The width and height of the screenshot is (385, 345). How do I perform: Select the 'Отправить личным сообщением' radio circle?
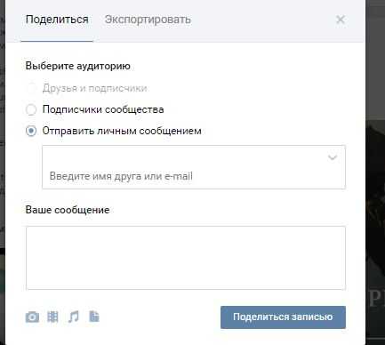[x=31, y=131]
